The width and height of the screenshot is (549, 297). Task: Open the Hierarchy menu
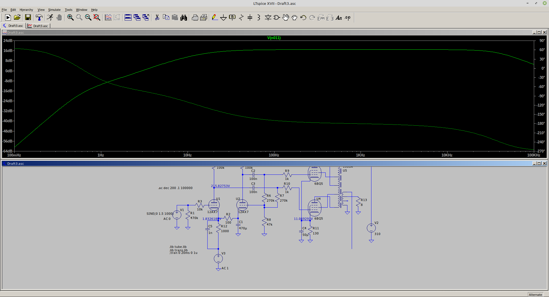pos(26,10)
